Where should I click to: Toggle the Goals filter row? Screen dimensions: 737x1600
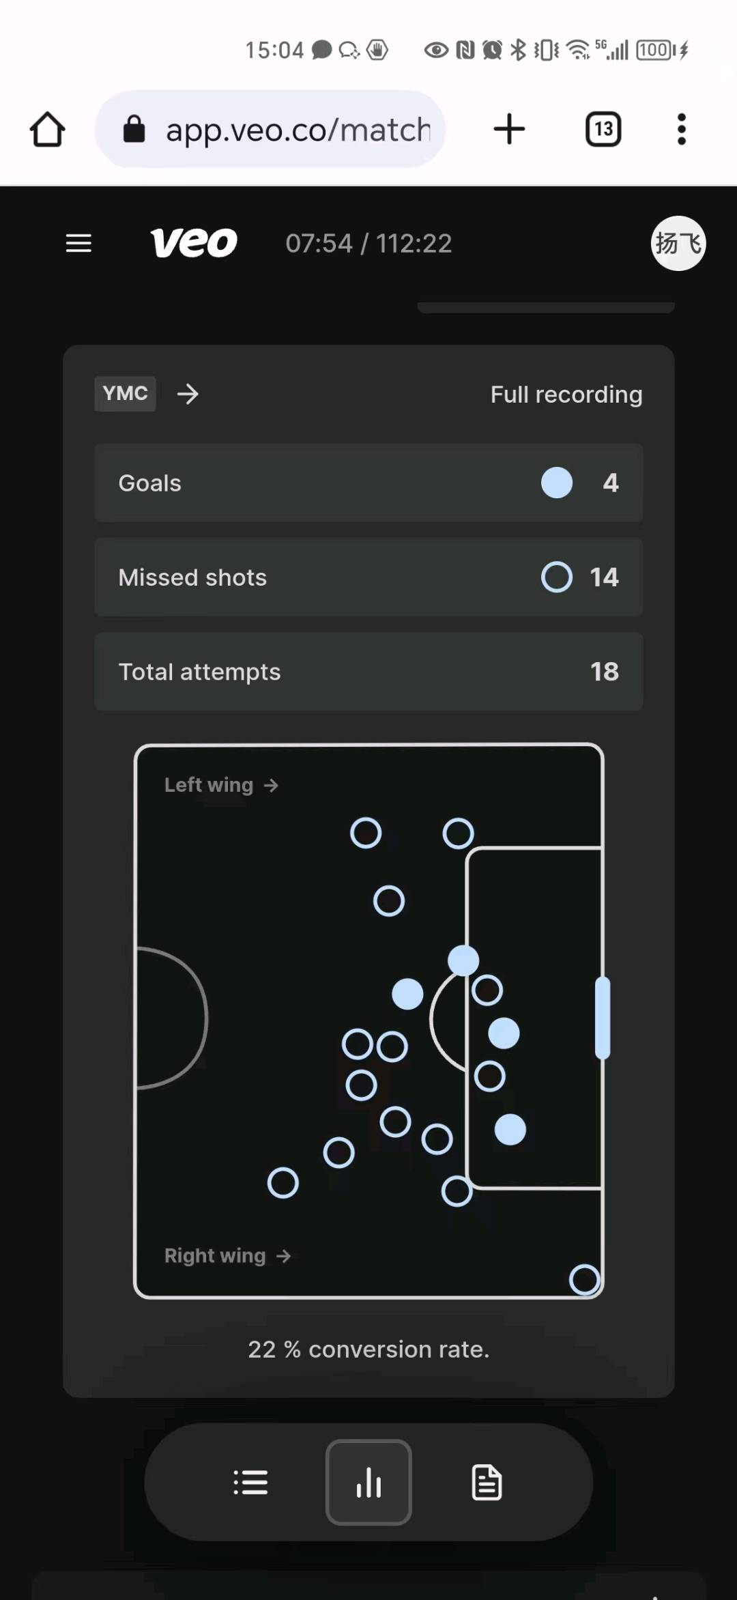pos(369,483)
